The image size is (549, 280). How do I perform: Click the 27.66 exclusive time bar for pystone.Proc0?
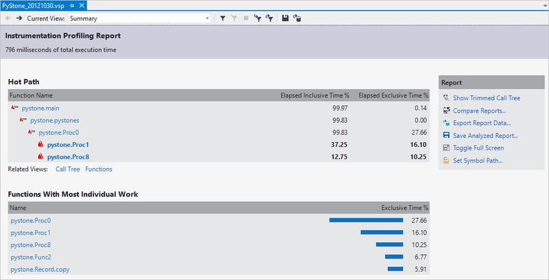(x=366, y=220)
